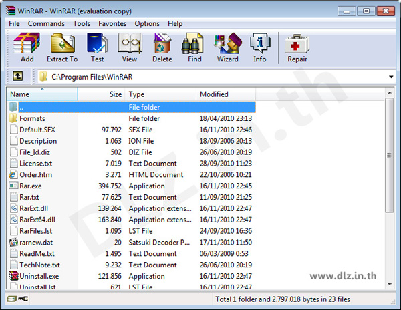The width and height of the screenshot is (401, 310).
Task: Sort by the Name column header
Action: point(42,94)
